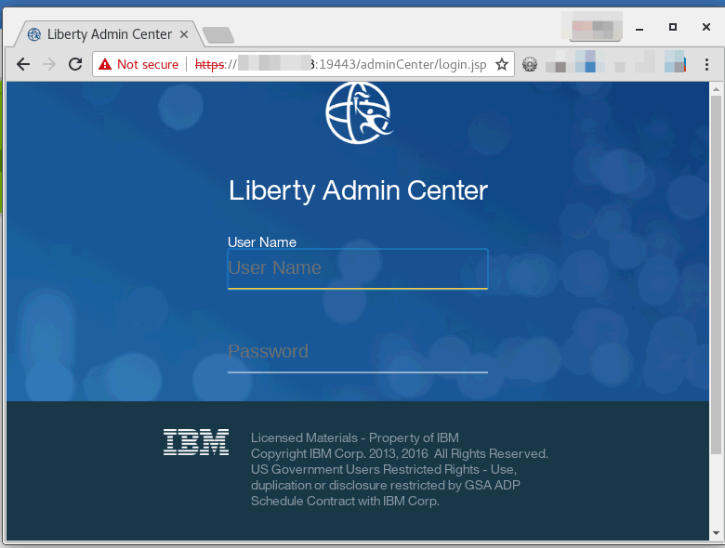Open a new browser tab

click(218, 35)
